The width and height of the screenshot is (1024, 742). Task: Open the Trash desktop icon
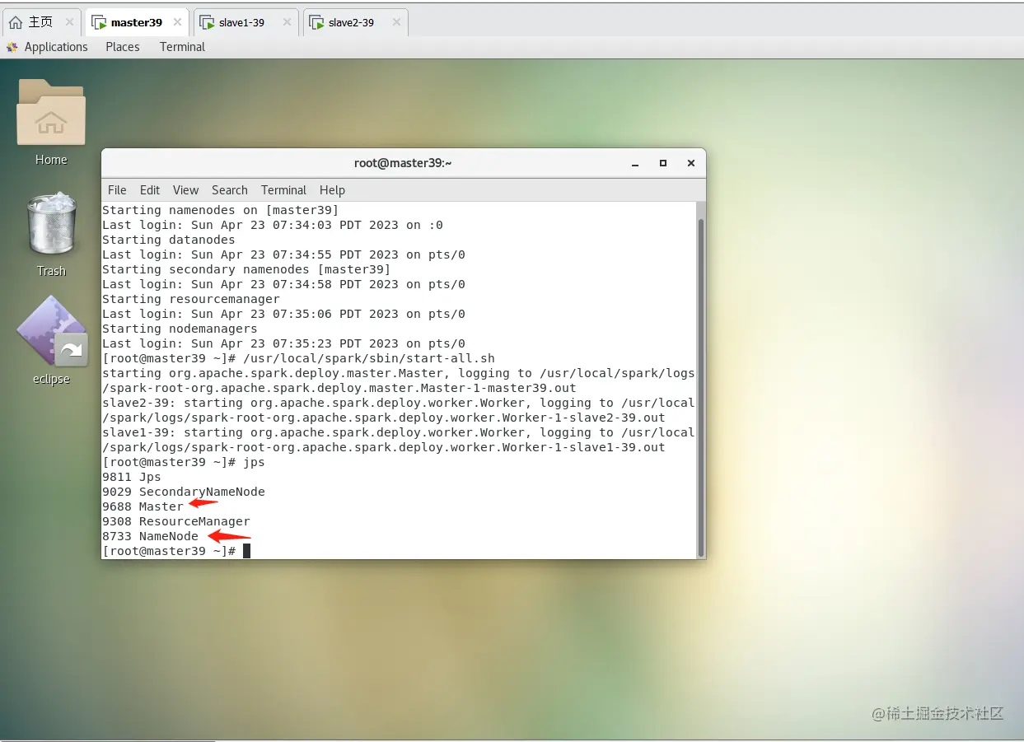(x=51, y=223)
